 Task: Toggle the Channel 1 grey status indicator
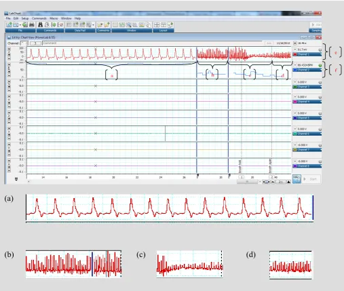click(320, 50)
